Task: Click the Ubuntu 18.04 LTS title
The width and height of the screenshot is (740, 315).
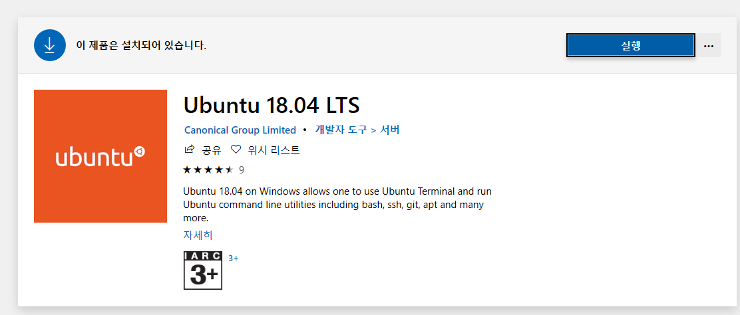Action: (272, 106)
